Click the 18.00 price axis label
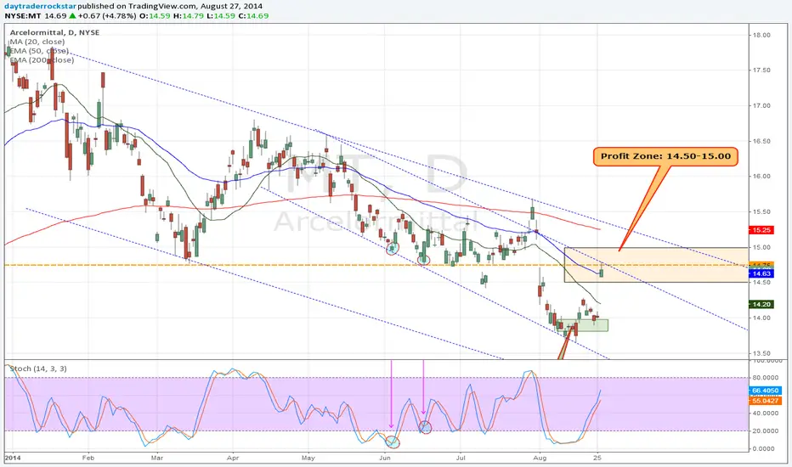The height and width of the screenshot is (467, 792). pyautogui.click(x=761, y=35)
